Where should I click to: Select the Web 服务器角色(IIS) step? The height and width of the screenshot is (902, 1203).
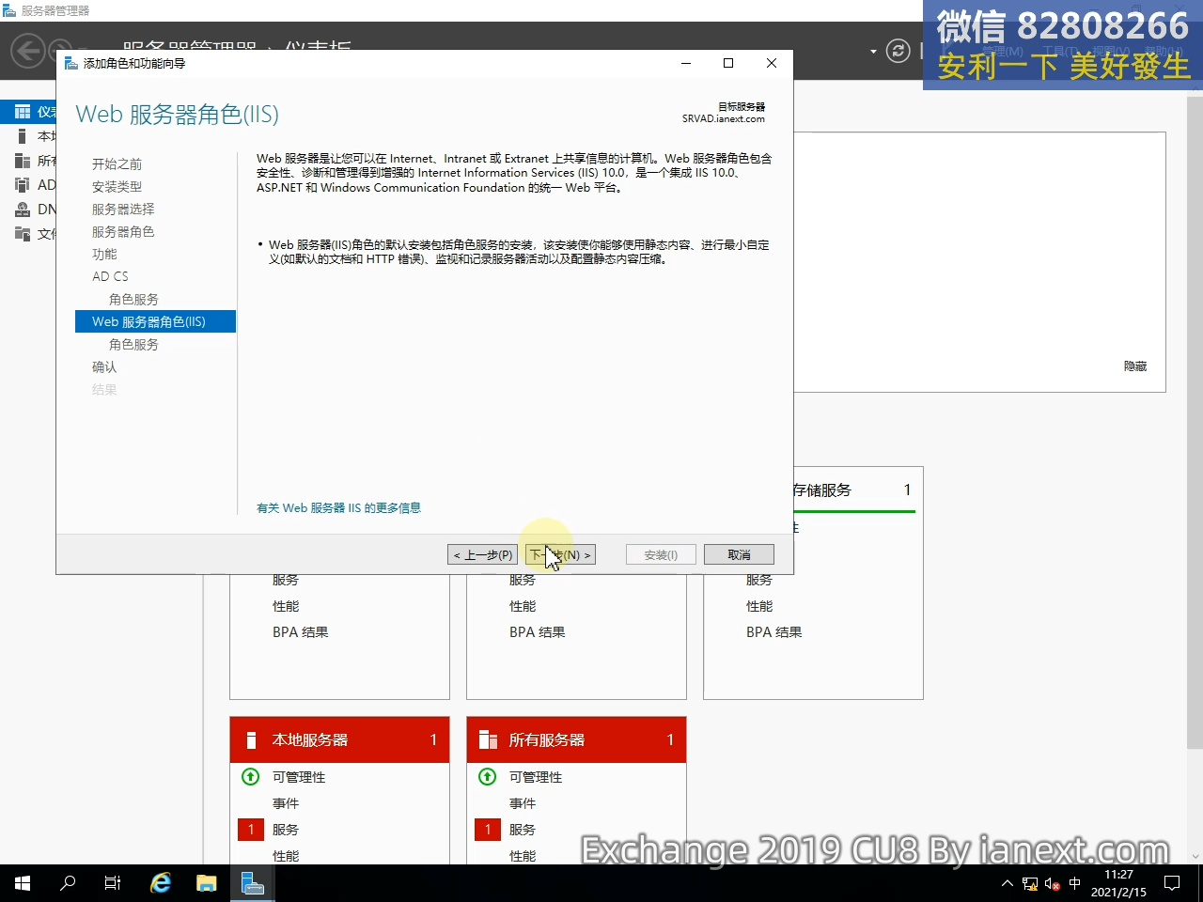point(155,321)
